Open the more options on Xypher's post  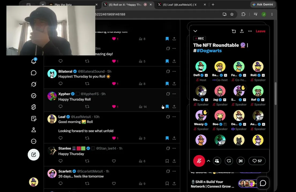(174, 94)
